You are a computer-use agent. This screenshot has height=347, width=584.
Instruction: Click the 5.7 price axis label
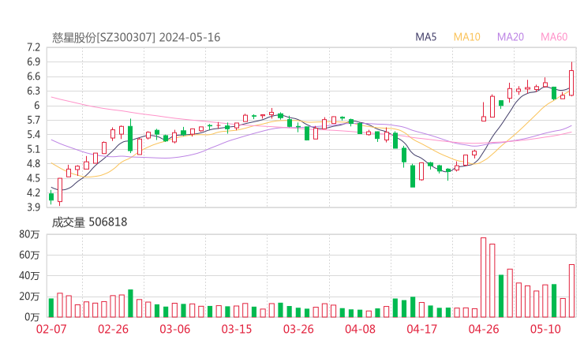(33, 120)
